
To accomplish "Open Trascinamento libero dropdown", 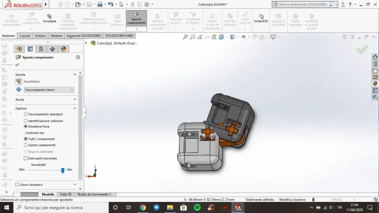I will point(49,90).
